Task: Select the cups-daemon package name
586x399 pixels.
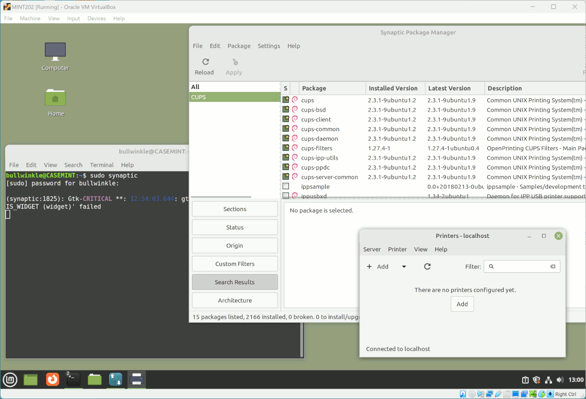Action: point(320,139)
